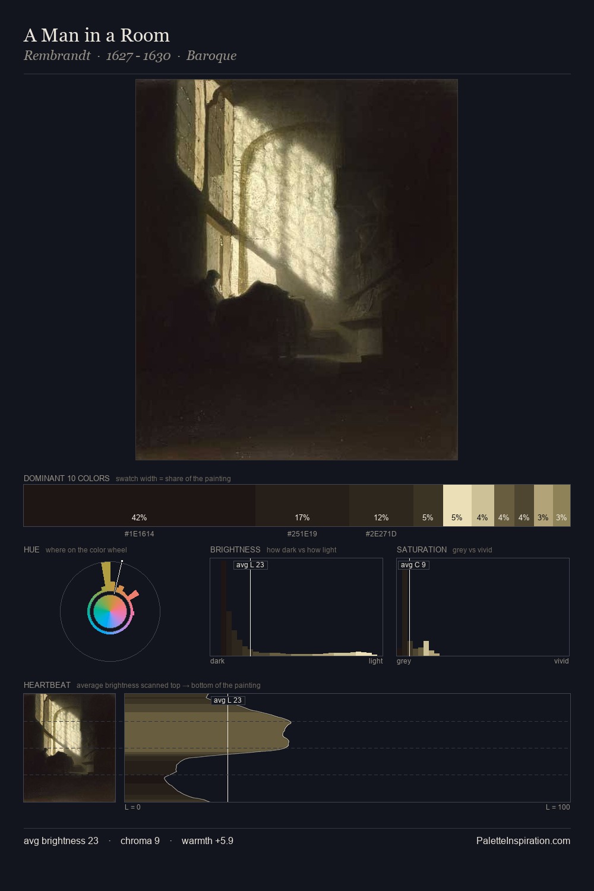This screenshot has height=891, width=594.
Task: Pick the olive 3% swatch at the palette end
Action: point(562,505)
